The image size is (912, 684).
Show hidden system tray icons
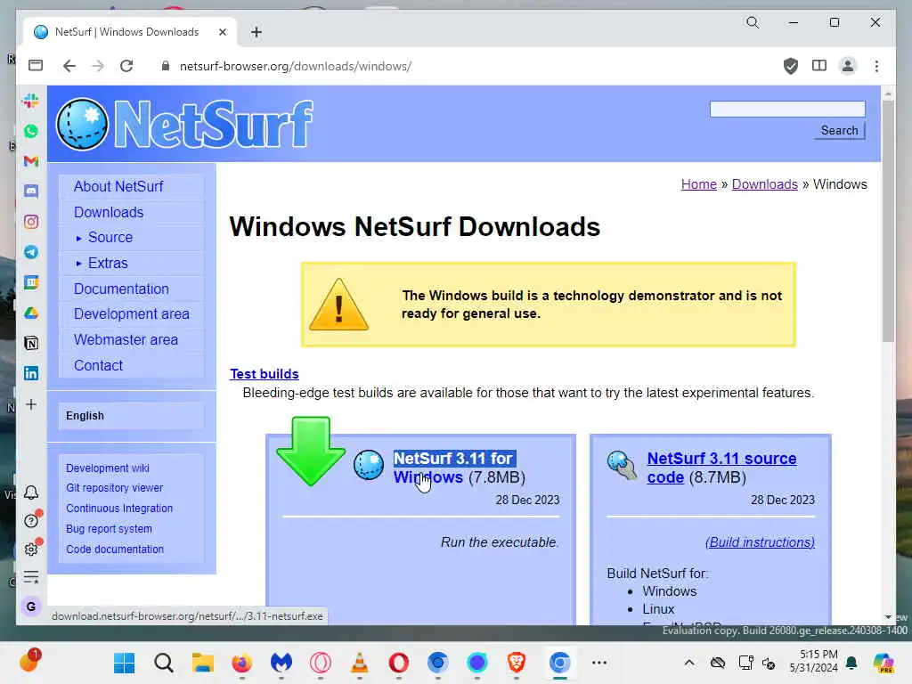point(689,663)
